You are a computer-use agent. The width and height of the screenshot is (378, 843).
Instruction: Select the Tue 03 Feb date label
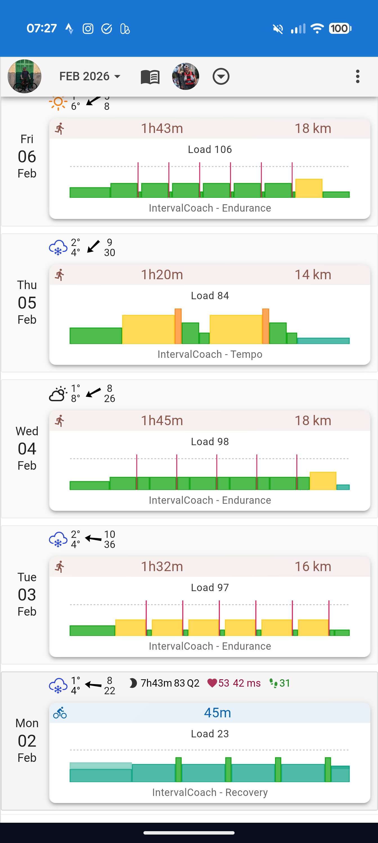point(27,594)
